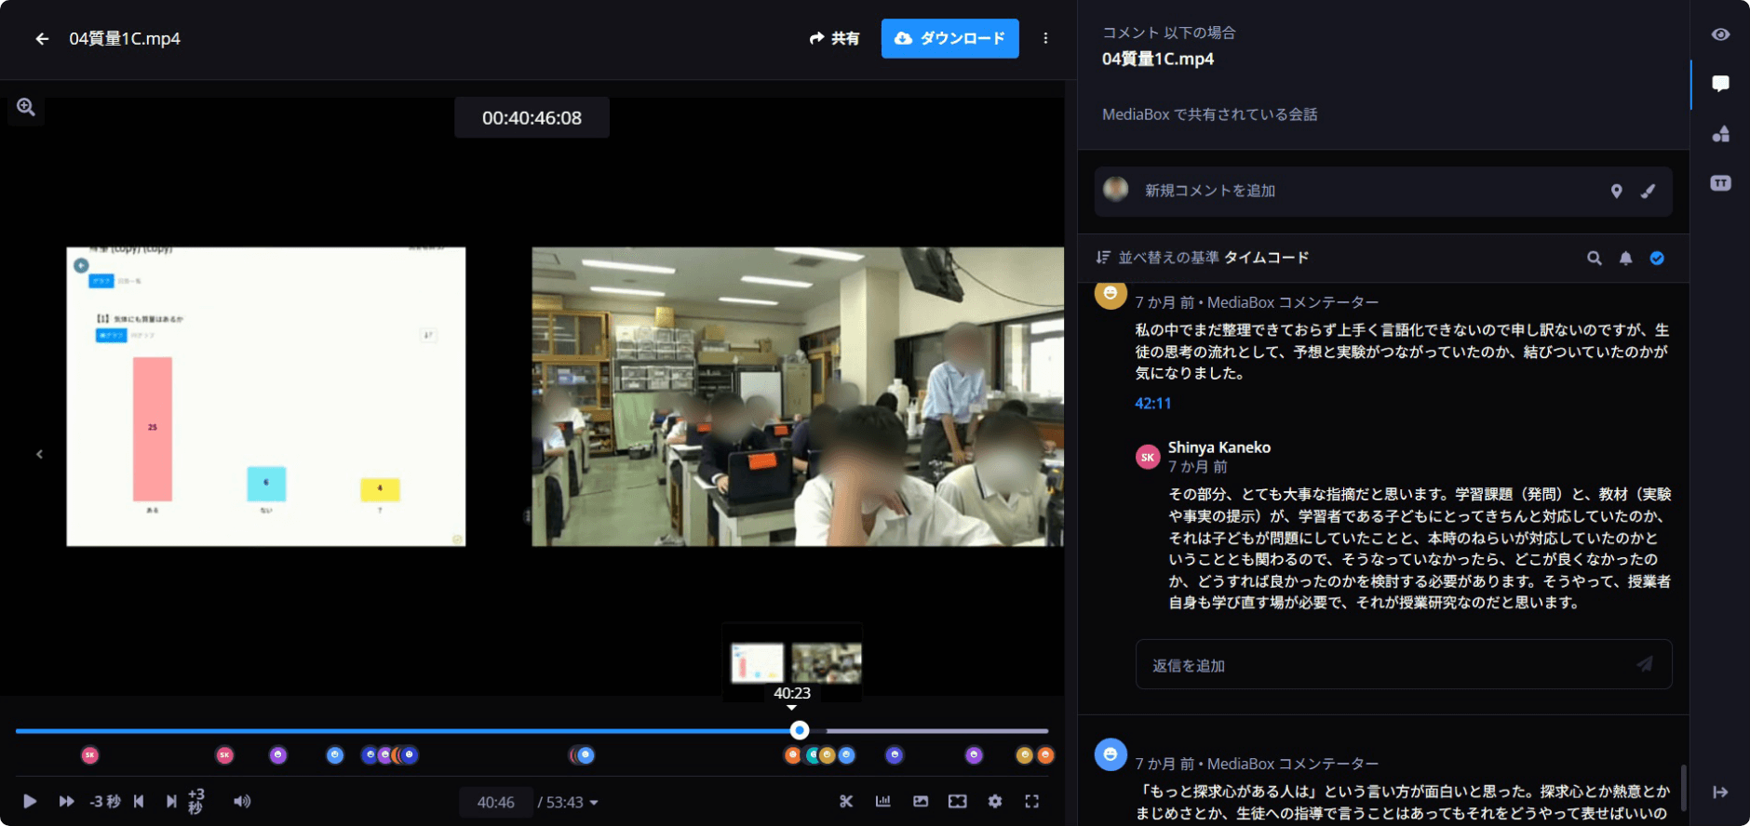Click the video progress slider handle
1750x826 pixels.
point(799,730)
